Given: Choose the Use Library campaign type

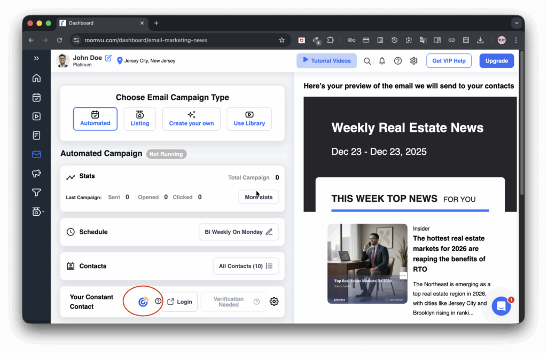Looking at the screenshot, I should [x=249, y=119].
